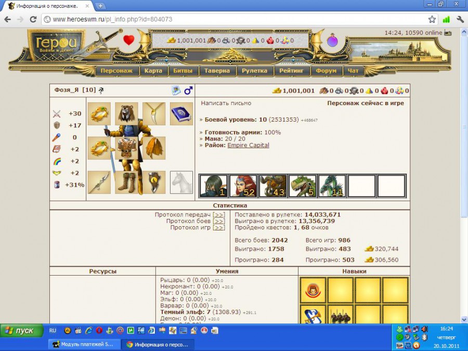Click the male gender symbol icon
468x351 pixels.
(188, 90)
